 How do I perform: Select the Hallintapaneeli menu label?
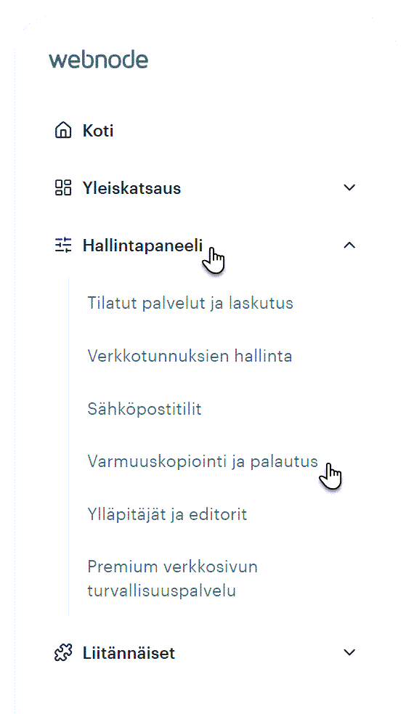(142, 246)
